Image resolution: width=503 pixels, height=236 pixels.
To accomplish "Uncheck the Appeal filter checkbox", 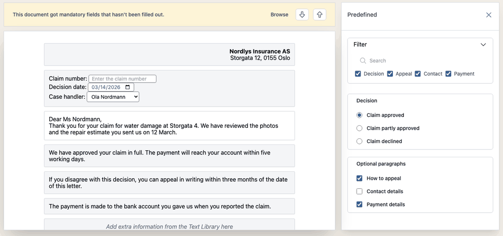I will [x=390, y=74].
